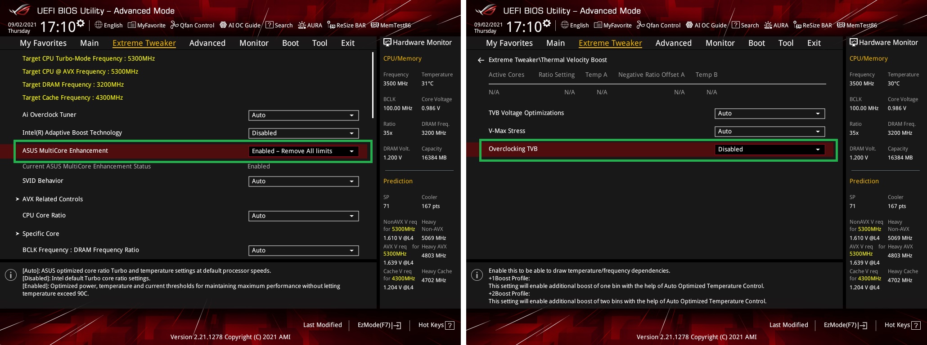Switch to EzMode(F7) in left window
This screenshot has height=345, width=927.
click(379, 325)
